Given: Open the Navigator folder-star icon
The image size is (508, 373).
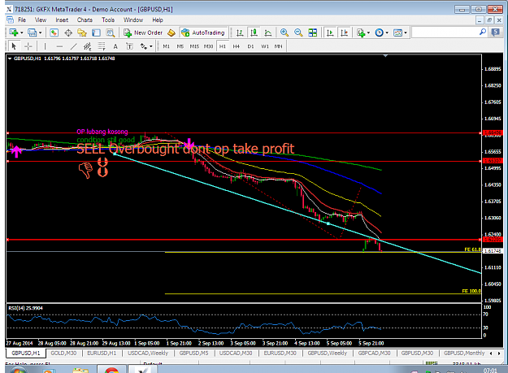Looking at the screenshot, I should click(82, 33).
